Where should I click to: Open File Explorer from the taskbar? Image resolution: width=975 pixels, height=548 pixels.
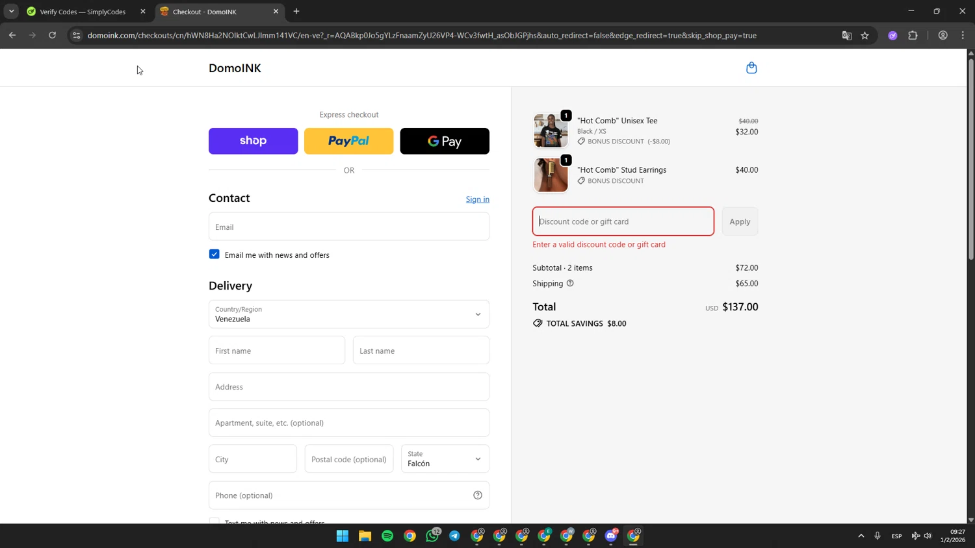[x=365, y=536]
